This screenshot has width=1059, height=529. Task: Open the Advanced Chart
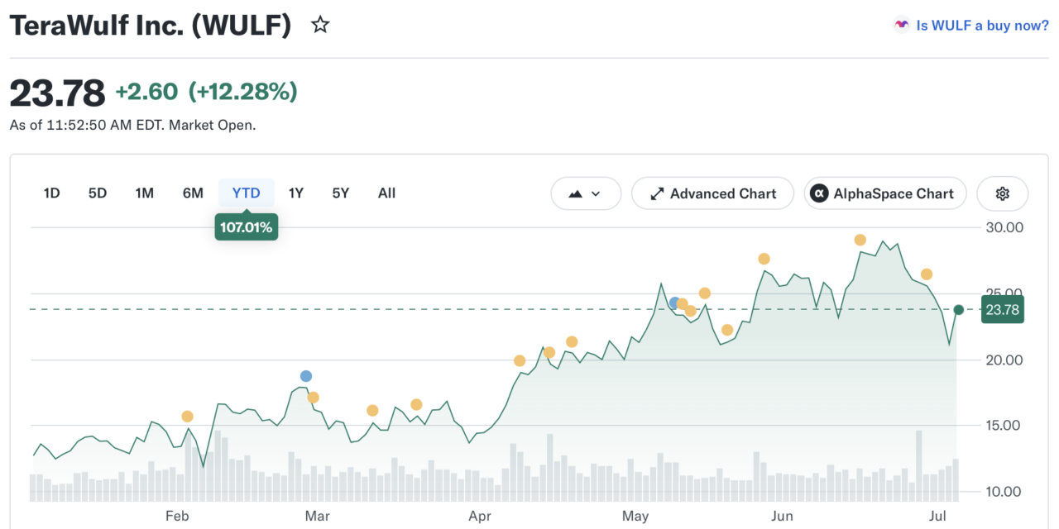pyautogui.click(x=713, y=193)
